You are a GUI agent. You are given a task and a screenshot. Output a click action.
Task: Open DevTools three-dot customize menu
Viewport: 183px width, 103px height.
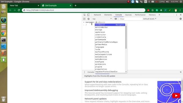click(177, 15)
